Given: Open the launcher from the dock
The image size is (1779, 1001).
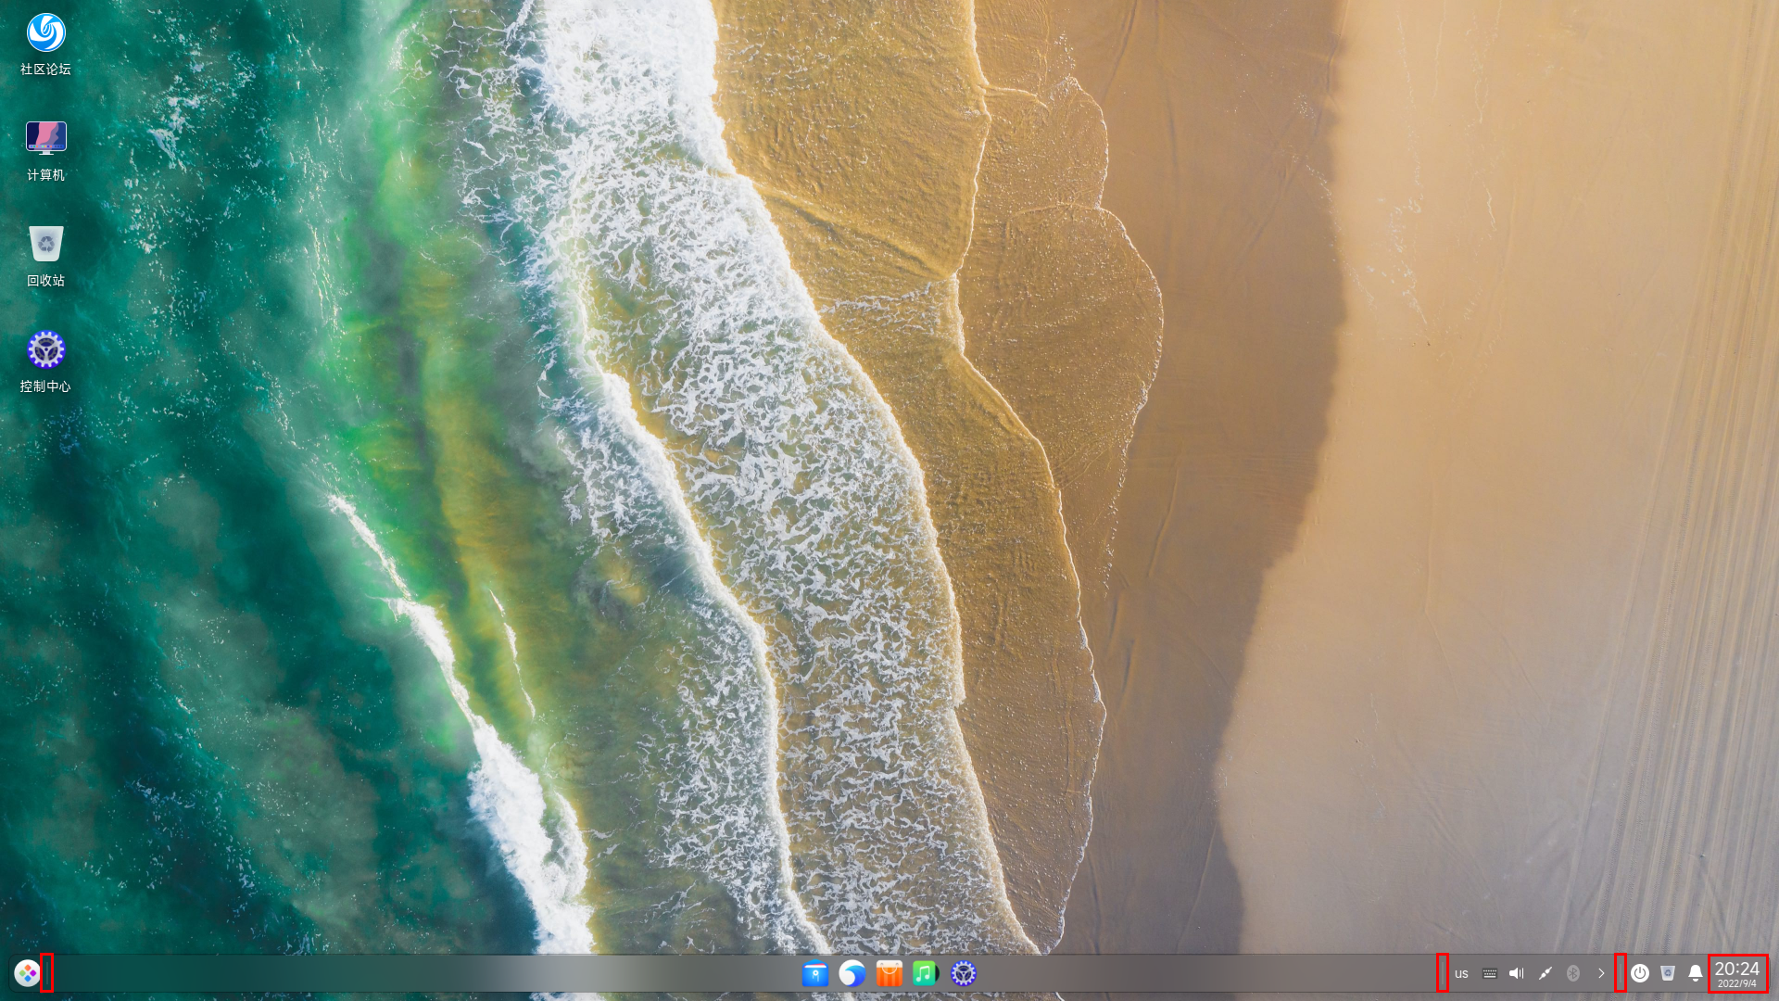Looking at the screenshot, I should coord(27,973).
